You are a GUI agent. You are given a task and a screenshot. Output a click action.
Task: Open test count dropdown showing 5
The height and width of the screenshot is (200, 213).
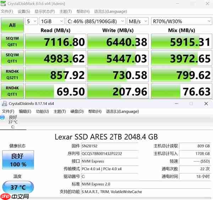[32, 21]
